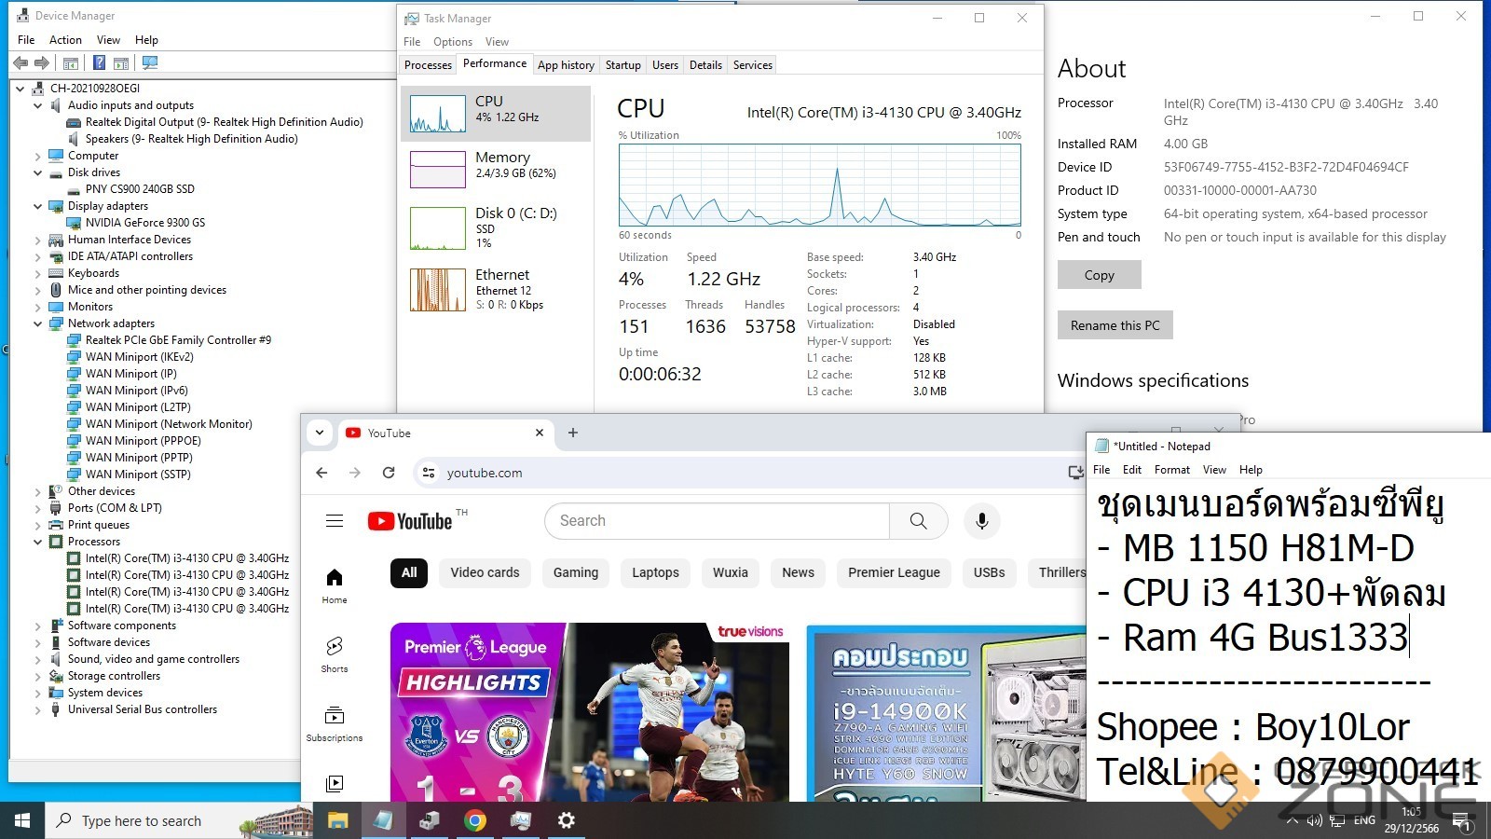1491x839 pixels.
Task: Collapse the Network adapters category
Action: point(38,323)
